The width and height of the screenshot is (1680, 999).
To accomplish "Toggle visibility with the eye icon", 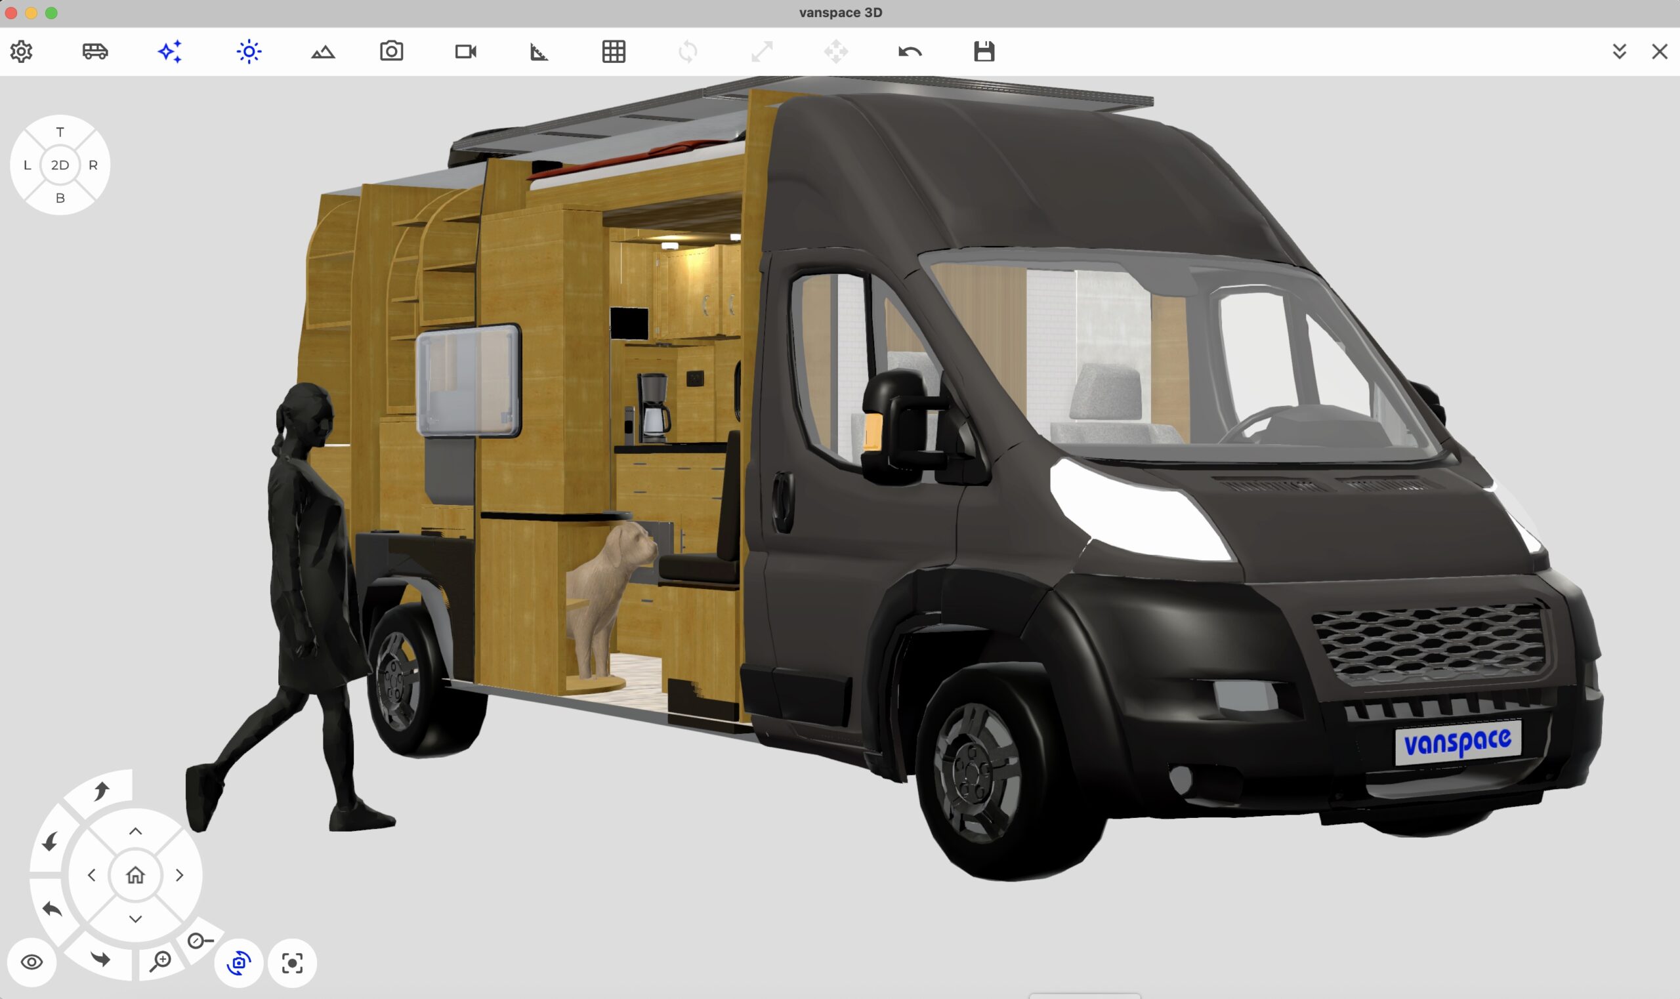I will click(x=31, y=962).
